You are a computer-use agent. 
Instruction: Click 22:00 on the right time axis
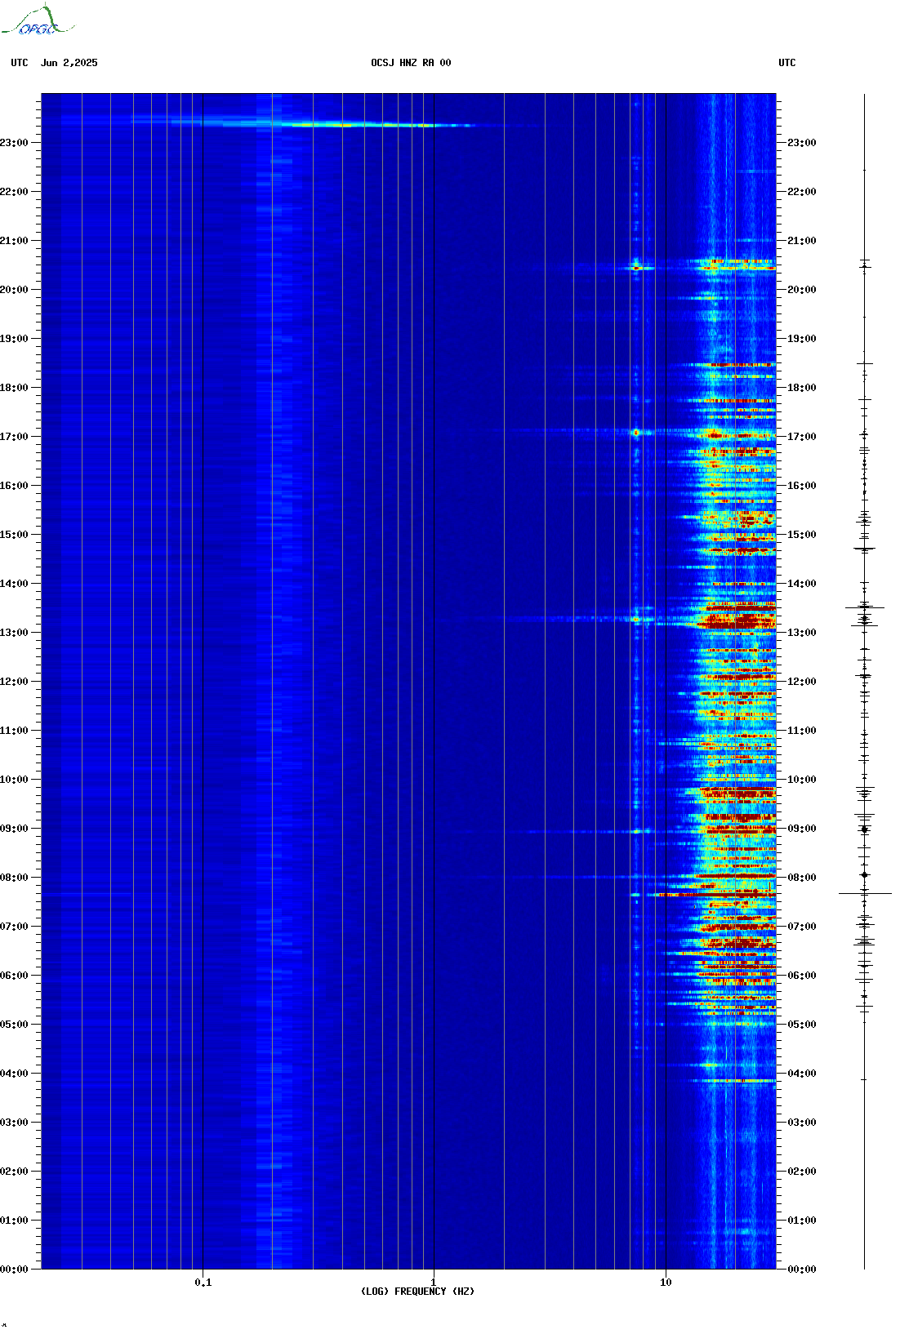coord(802,192)
